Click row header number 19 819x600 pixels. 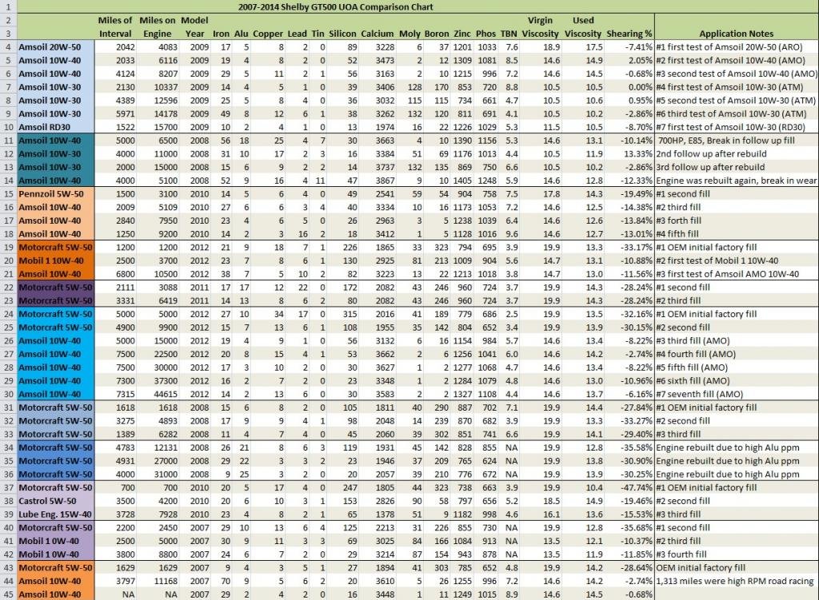click(x=8, y=248)
